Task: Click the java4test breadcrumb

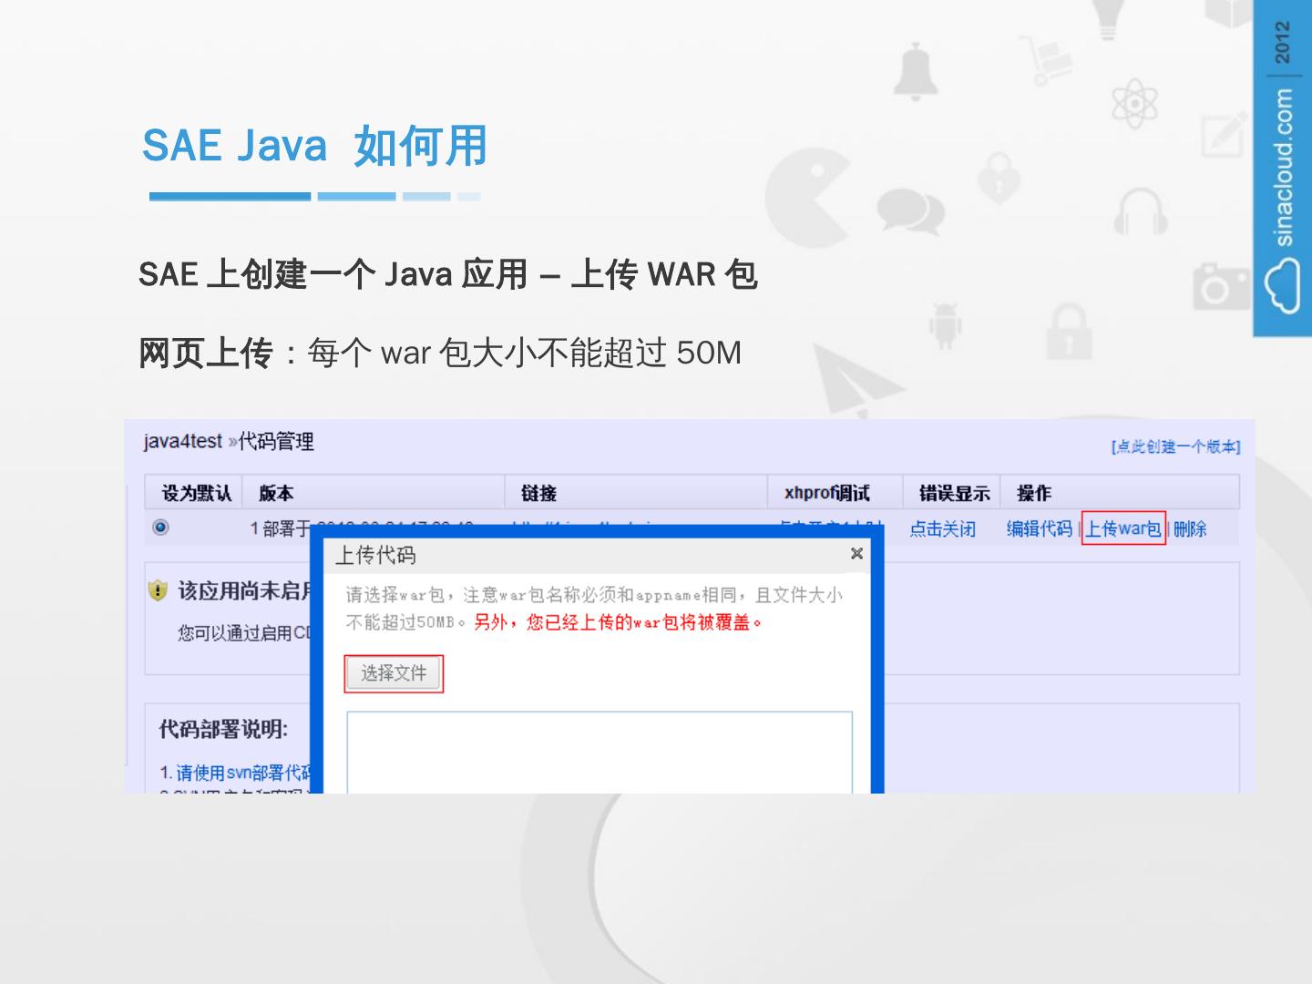Action: (182, 442)
